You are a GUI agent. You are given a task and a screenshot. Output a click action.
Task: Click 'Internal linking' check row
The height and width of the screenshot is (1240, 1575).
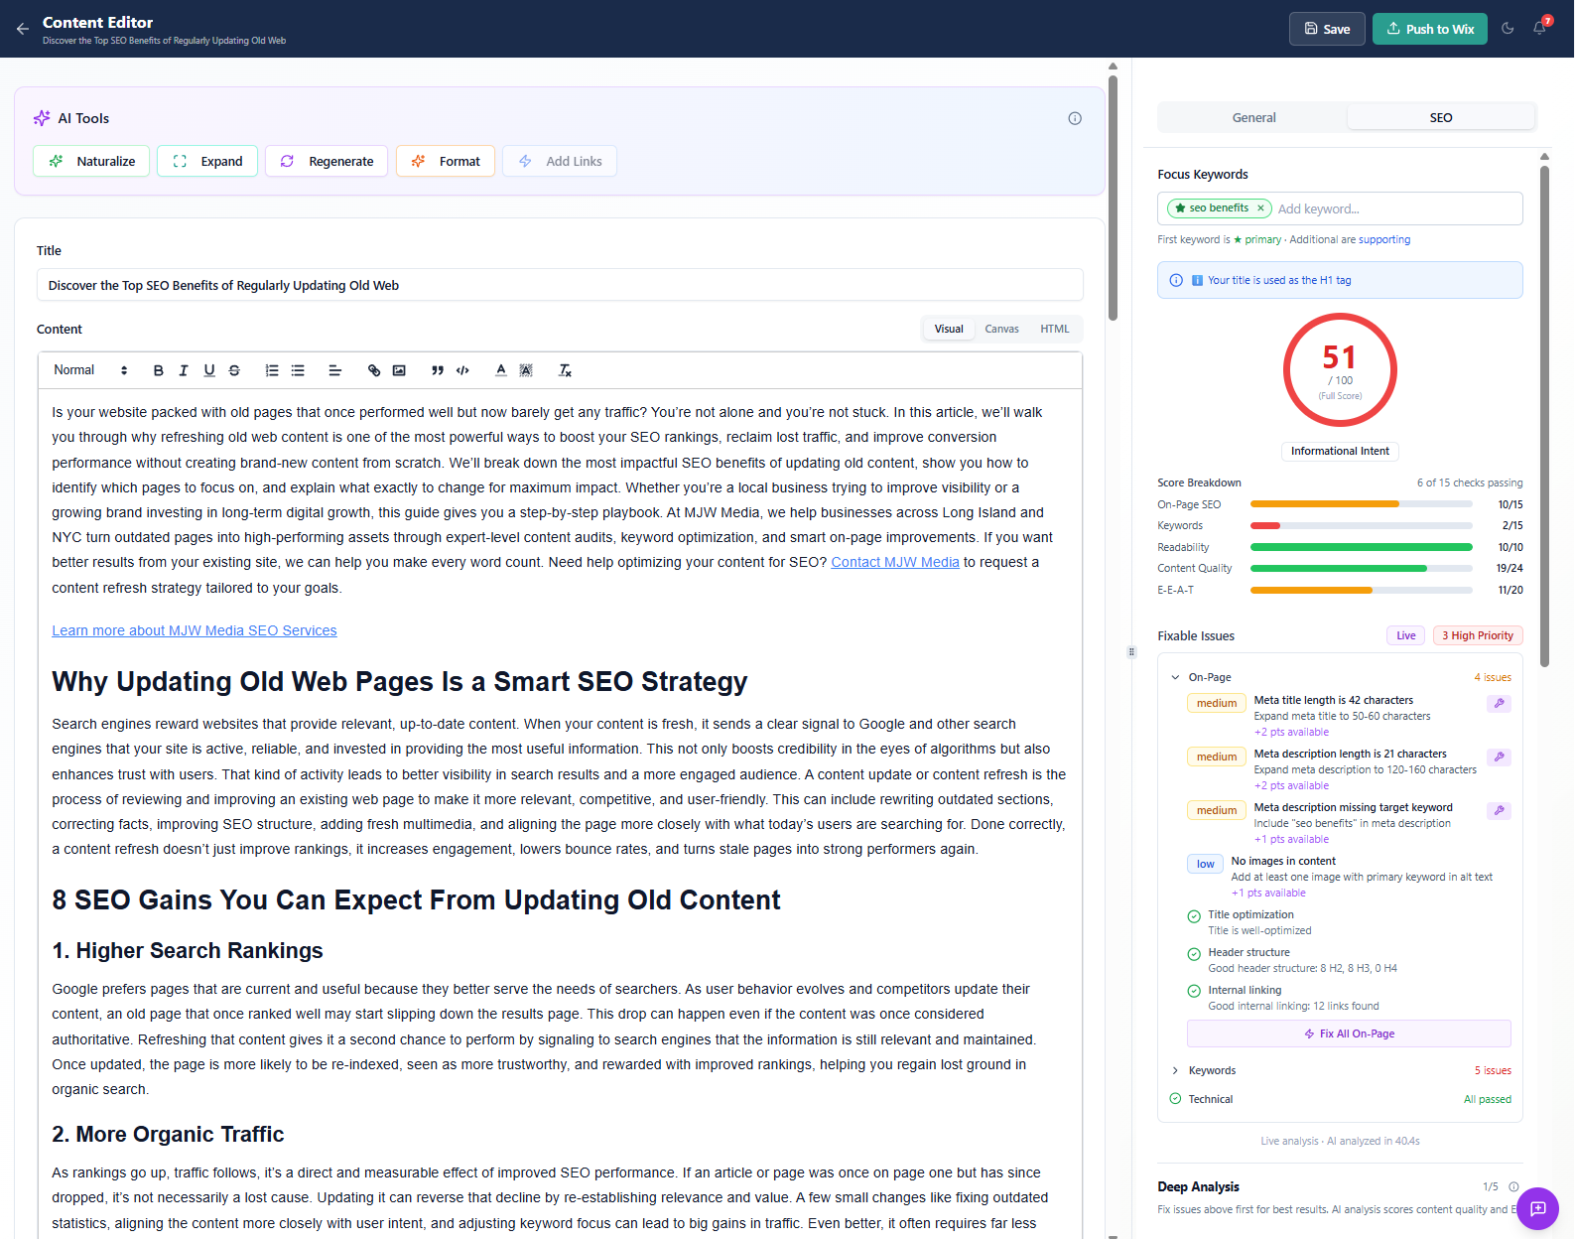pyautogui.click(x=1349, y=998)
